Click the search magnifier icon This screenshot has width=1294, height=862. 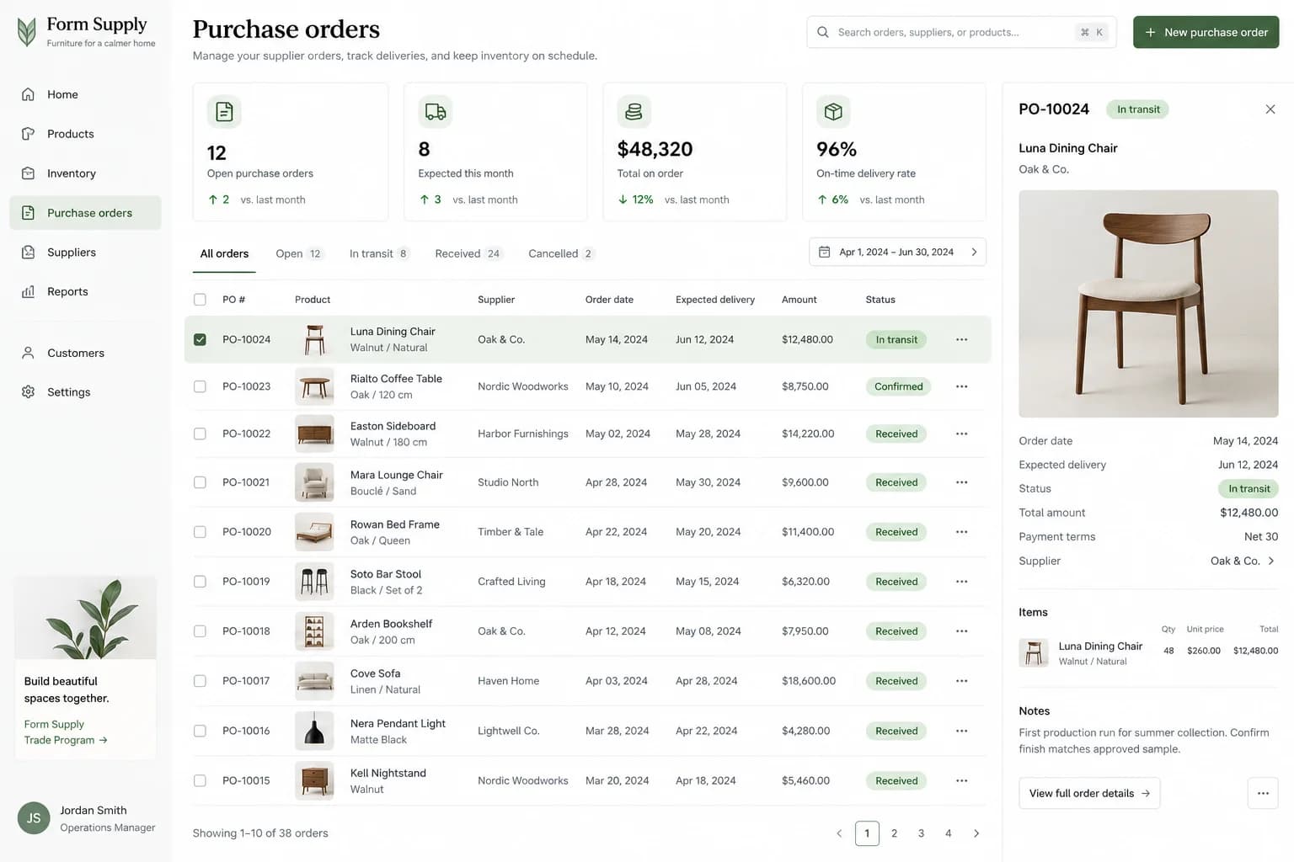(x=822, y=32)
